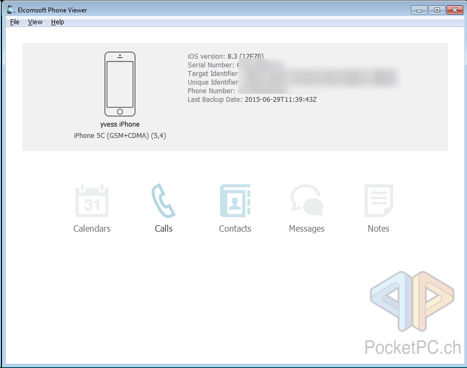Image resolution: width=467 pixels, height=368 pixels.
Task: Select the 'Last Backup Date:' label
Action: pos(215,99)
